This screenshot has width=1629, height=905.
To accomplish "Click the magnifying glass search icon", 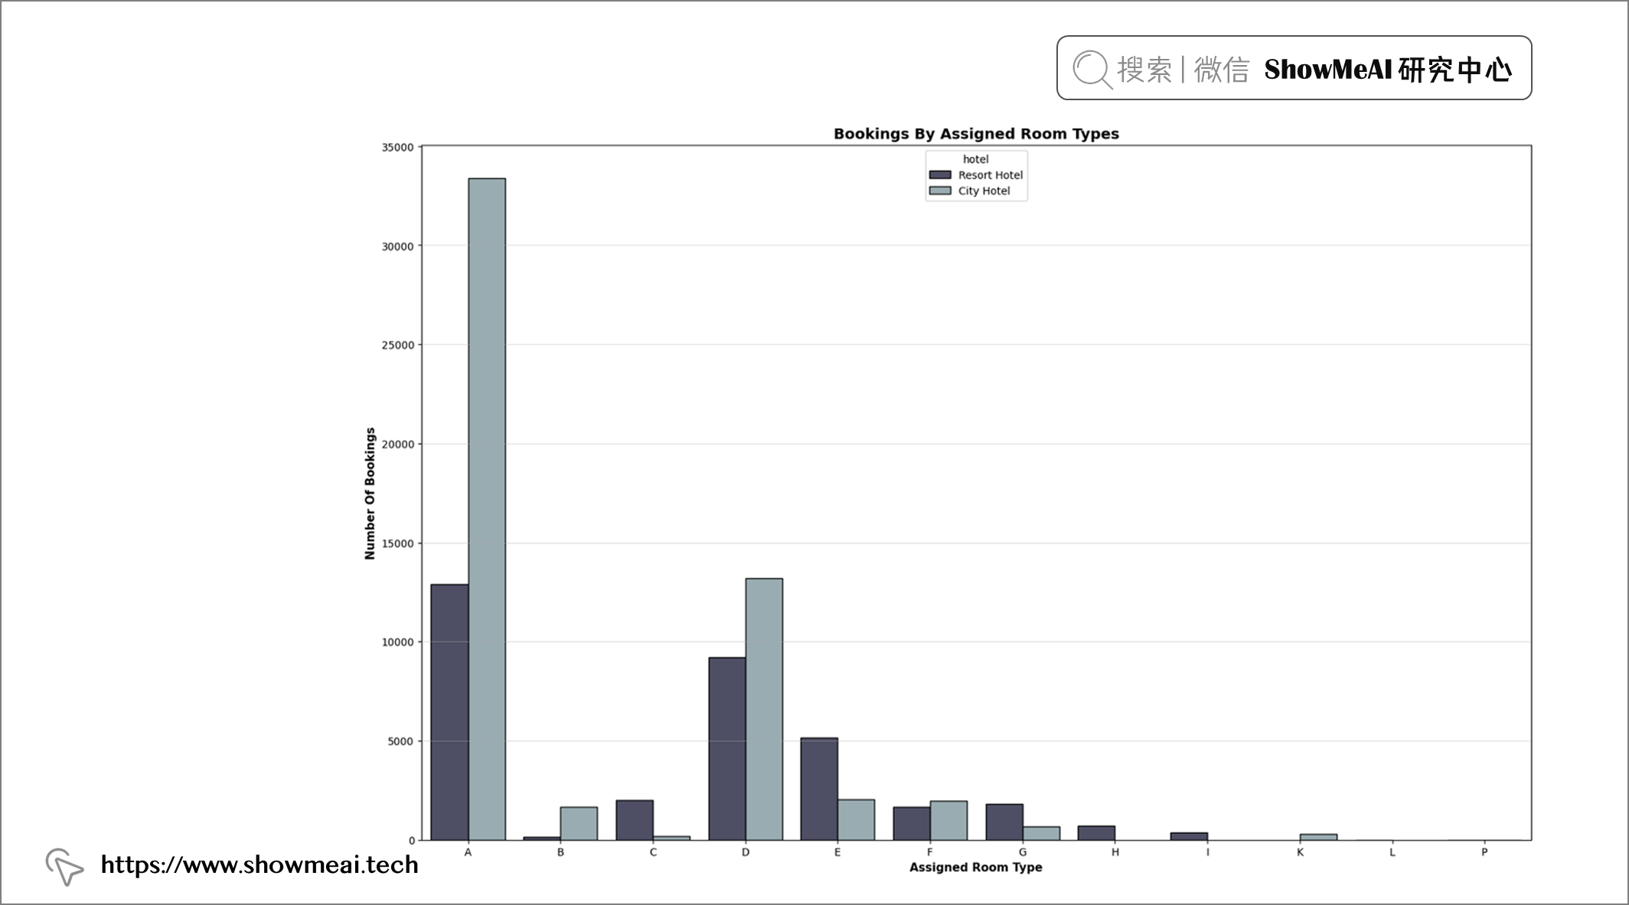I will point(1092,70).
